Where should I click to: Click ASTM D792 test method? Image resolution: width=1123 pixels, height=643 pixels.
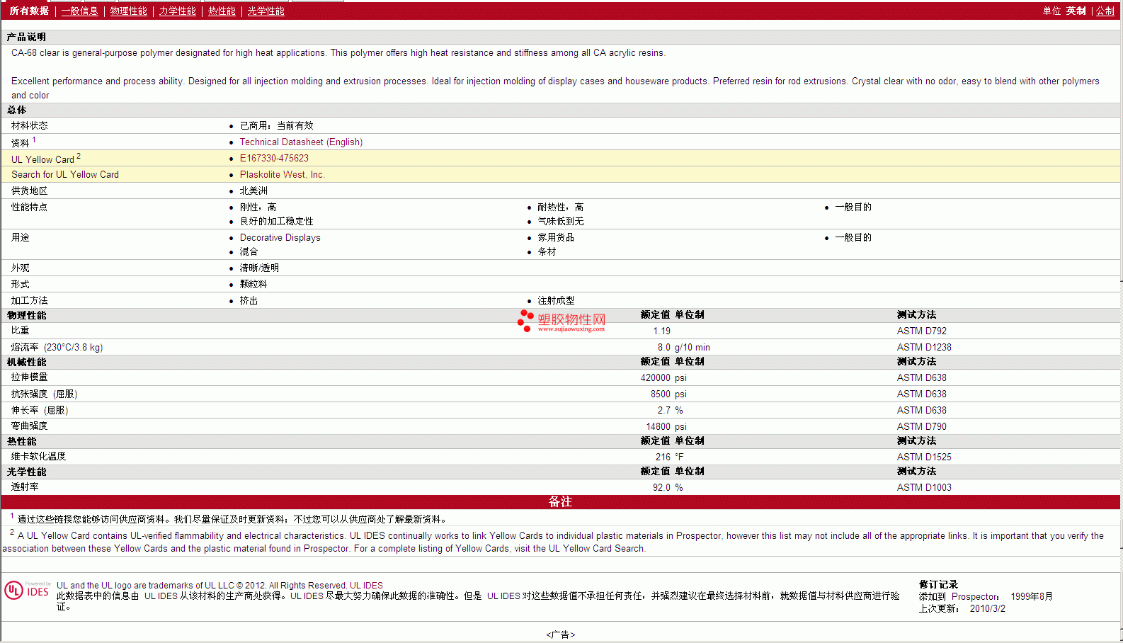(x=921, y=331)
